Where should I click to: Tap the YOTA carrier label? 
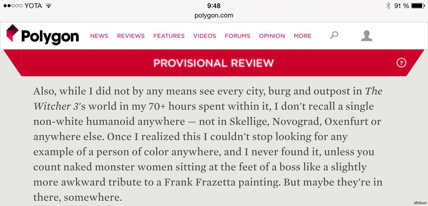point(33,6)
